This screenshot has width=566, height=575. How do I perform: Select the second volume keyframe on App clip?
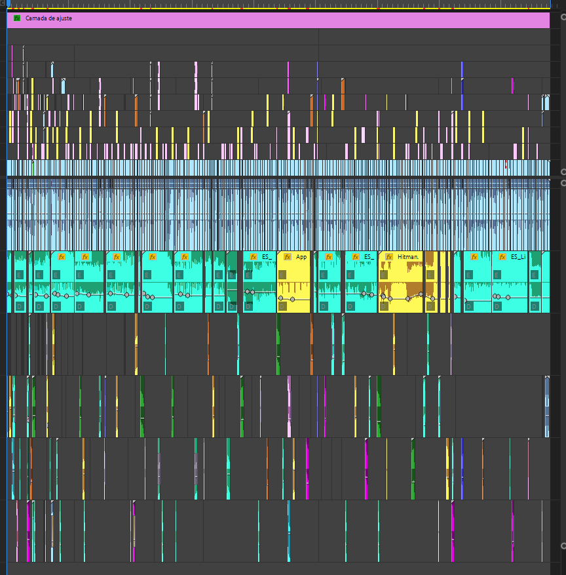(292, 300)
